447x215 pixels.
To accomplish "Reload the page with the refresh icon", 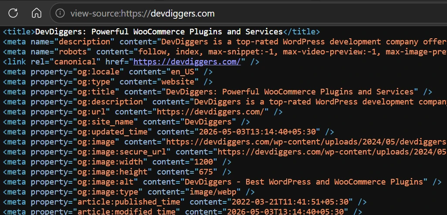I will 13,13.
